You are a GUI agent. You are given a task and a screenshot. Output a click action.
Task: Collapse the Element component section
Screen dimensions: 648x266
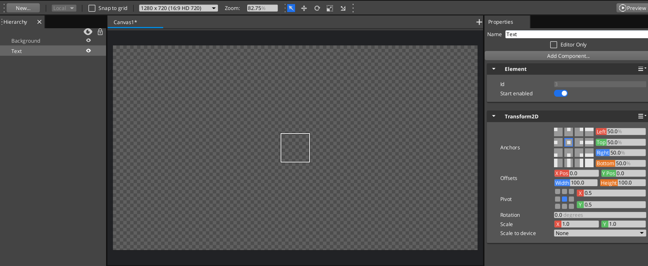click(494, 69)
